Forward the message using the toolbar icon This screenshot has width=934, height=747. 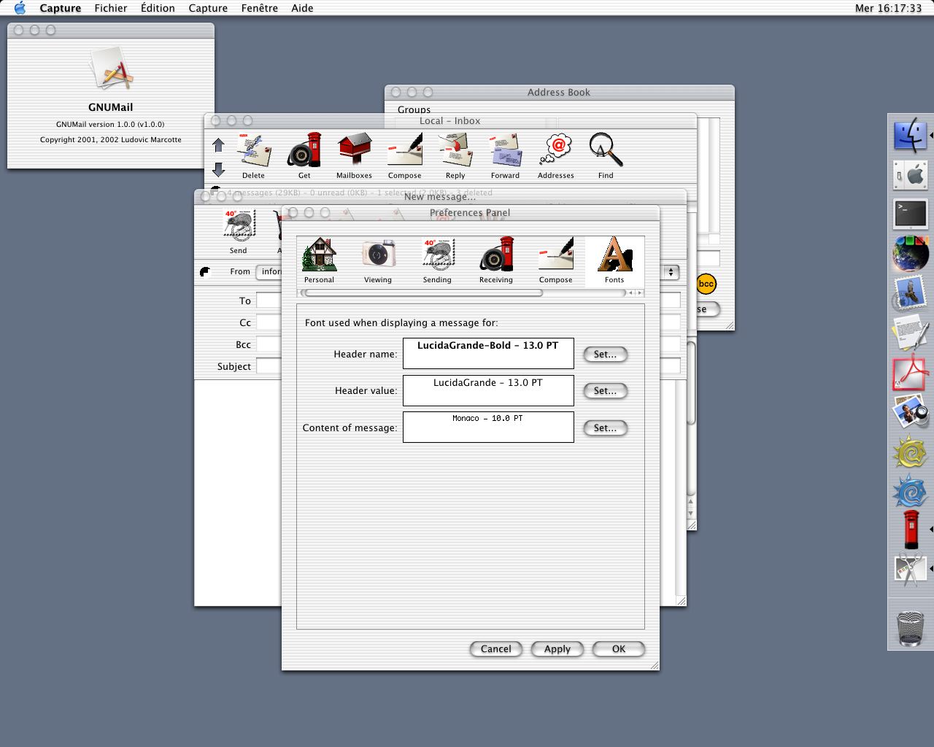(x=505, y=155)
